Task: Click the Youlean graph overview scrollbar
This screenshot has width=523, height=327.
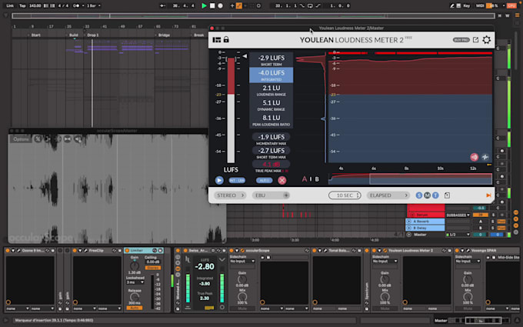Action: click(410, 179)
